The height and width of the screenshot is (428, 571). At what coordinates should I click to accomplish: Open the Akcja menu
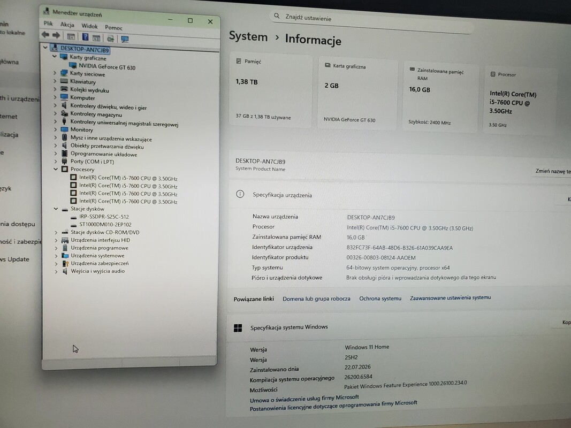click(67, 25)
